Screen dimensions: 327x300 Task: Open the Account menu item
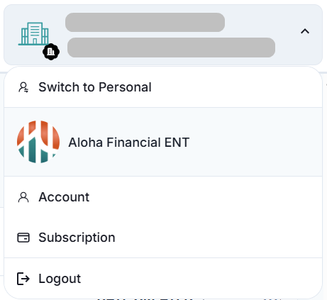tap(163, 197)
